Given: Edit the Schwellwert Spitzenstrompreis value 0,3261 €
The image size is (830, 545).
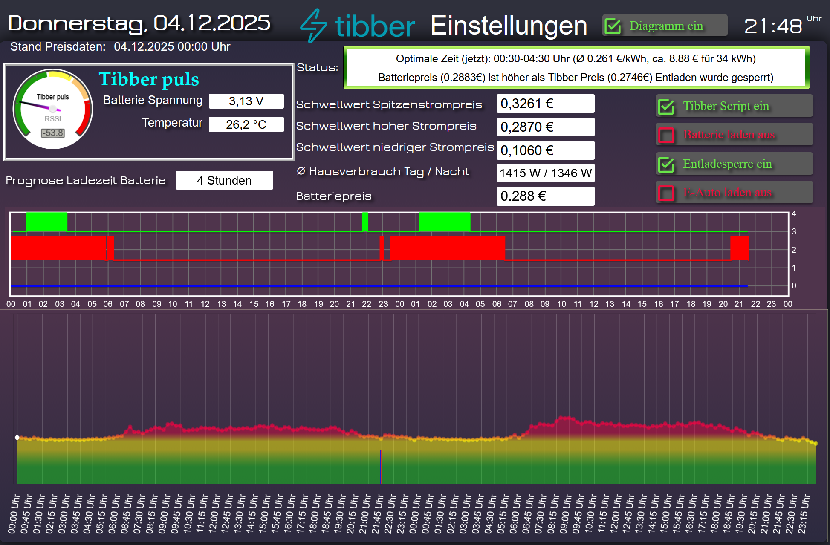Looking at the screenshot, I should [546, 103].
